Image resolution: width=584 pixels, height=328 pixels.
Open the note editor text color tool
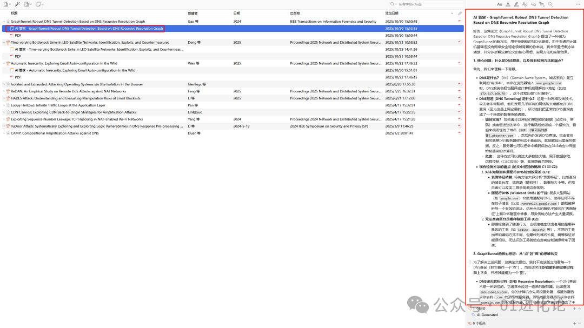(508, 4)
